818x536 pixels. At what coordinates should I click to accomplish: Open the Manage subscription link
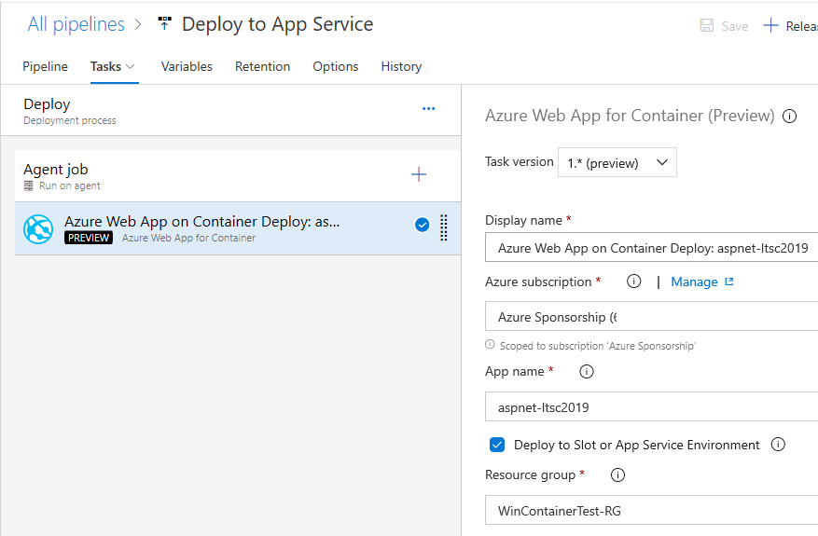[701, 282]
